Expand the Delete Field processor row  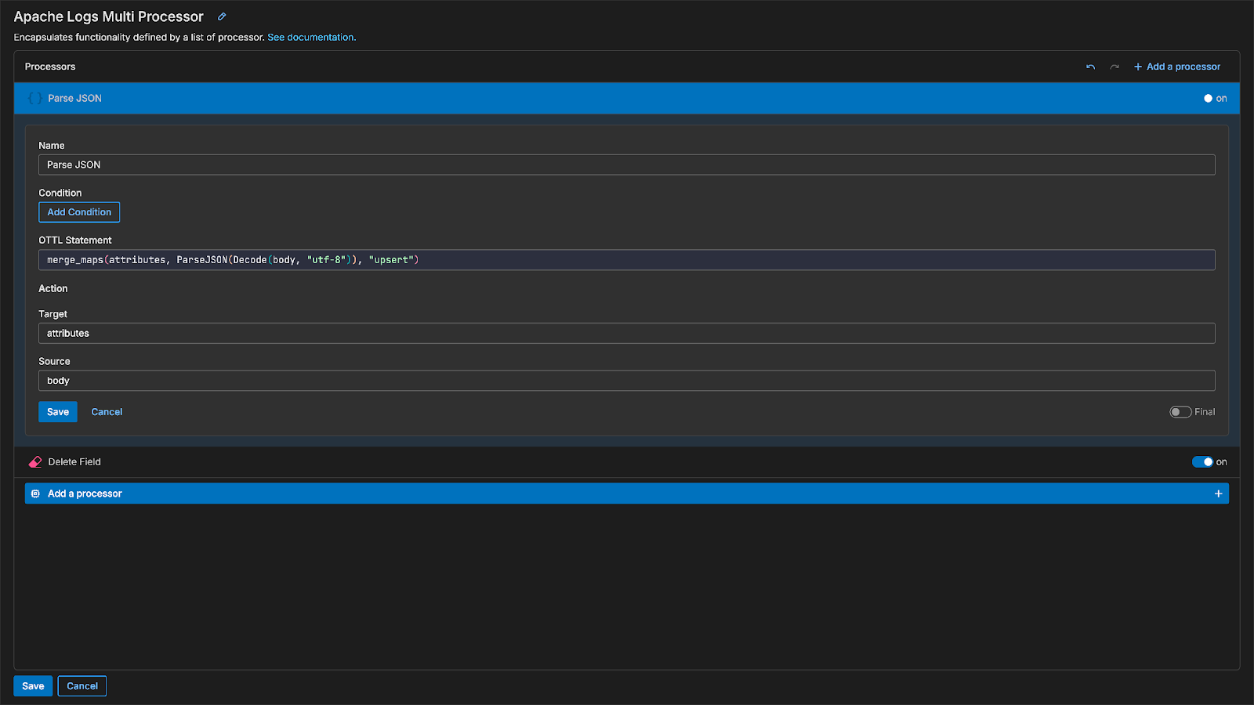(549, 462)
